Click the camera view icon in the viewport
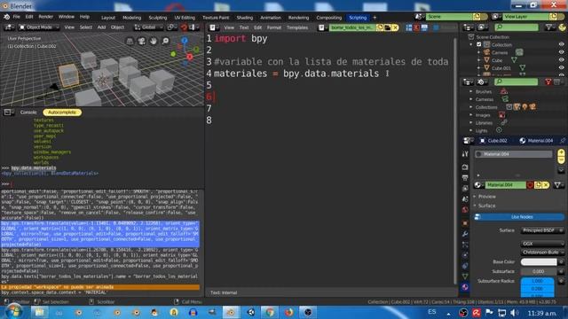Screen dimensions: 568x319 (x=142, y=42)
